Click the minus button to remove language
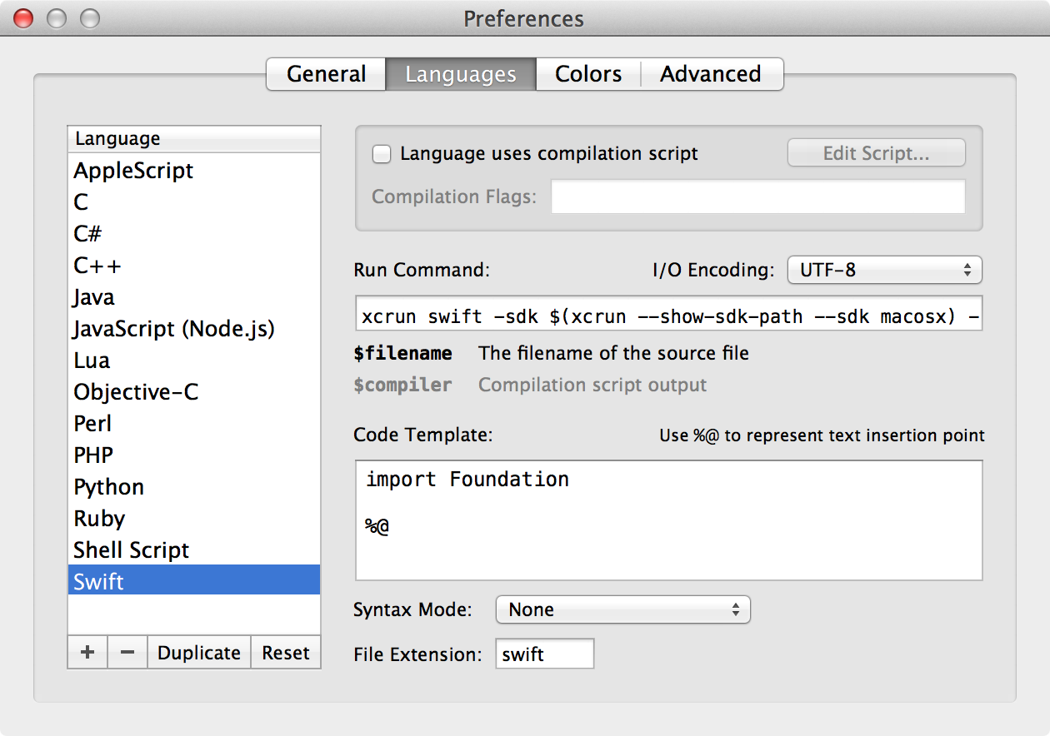This screenshot has width=1050, height=736. 127,654
